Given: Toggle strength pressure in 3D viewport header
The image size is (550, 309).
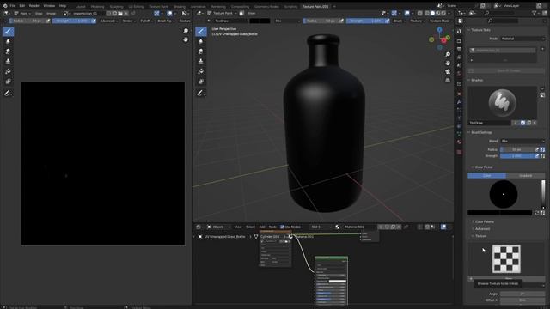Looking at the screenshot, I should (x=388, y=21).
